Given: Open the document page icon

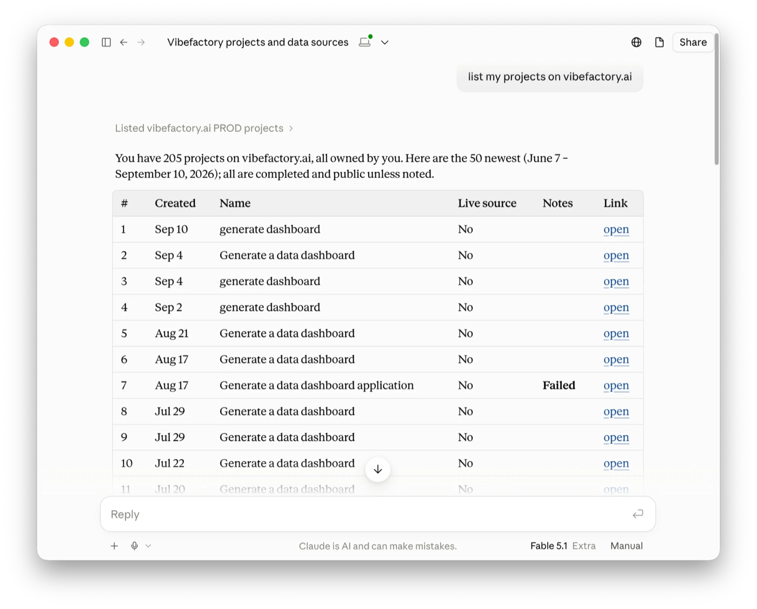Looking at the screenshot, I should pos(659,42).
